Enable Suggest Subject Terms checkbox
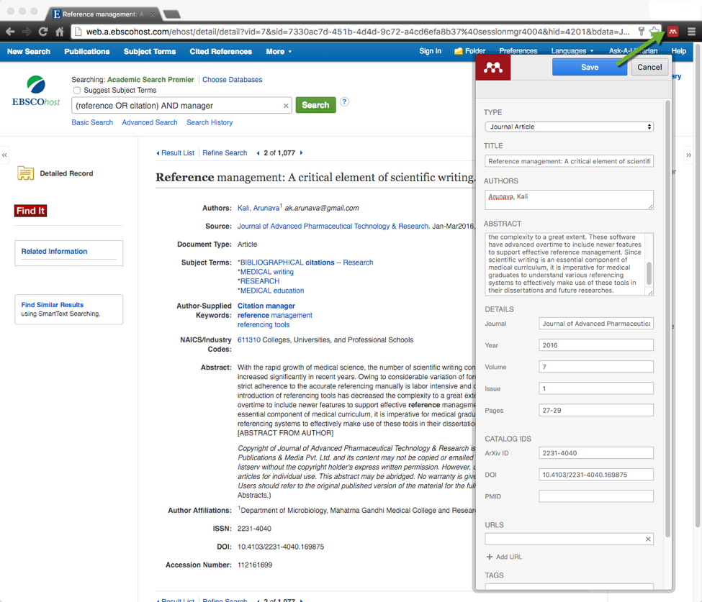702x602 pixels. point(77,91)
